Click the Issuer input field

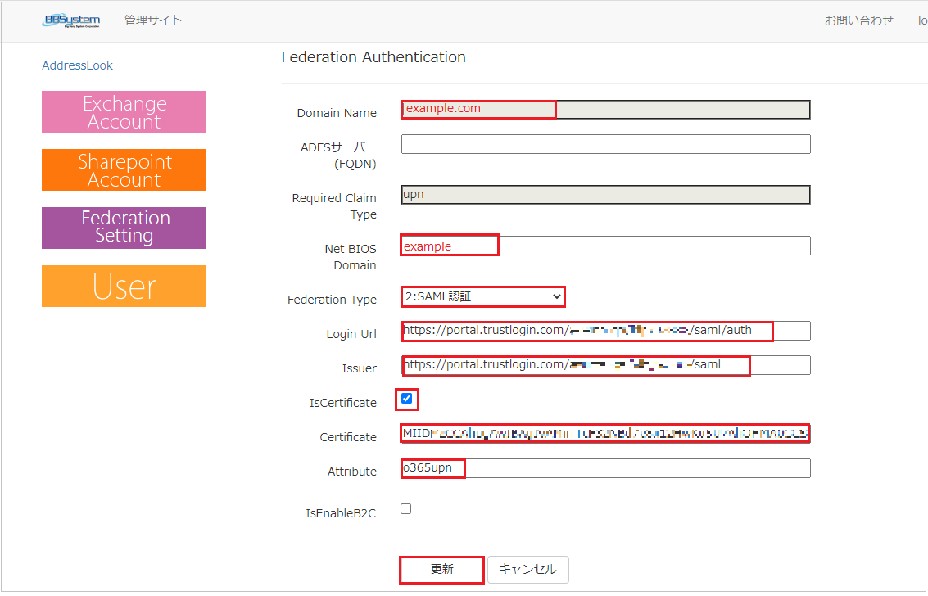605,365
